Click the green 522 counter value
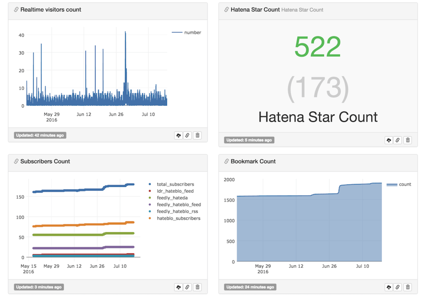The image size is (425, 296). pos(318,47)
